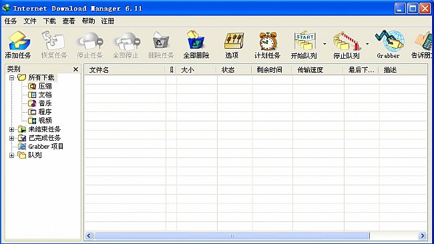Open the 任务 menu
The width and height of the screenshot is (434, 244).
(11, 21)
